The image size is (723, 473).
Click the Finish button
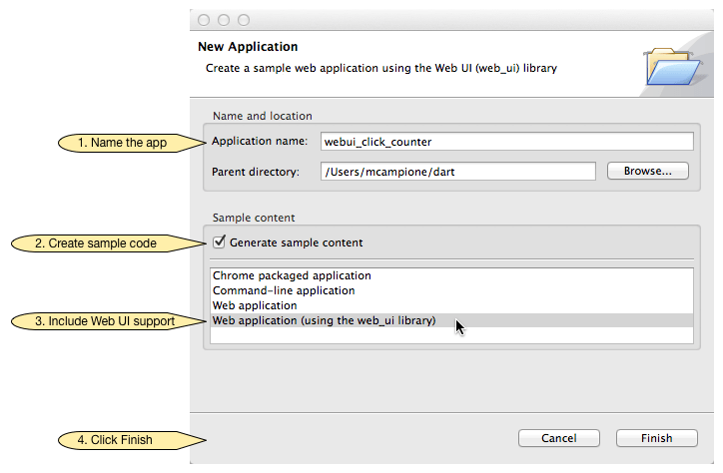[x=657, y=438]
